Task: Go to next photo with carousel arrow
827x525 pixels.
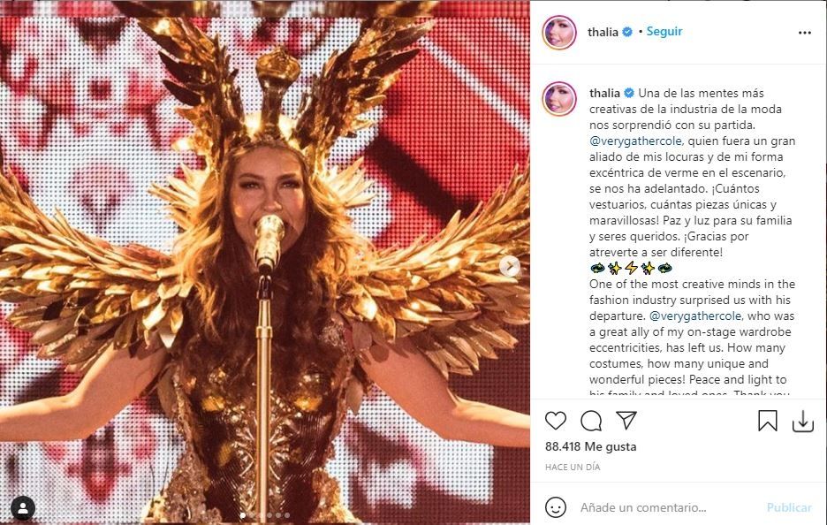Action: click(509, 266)
